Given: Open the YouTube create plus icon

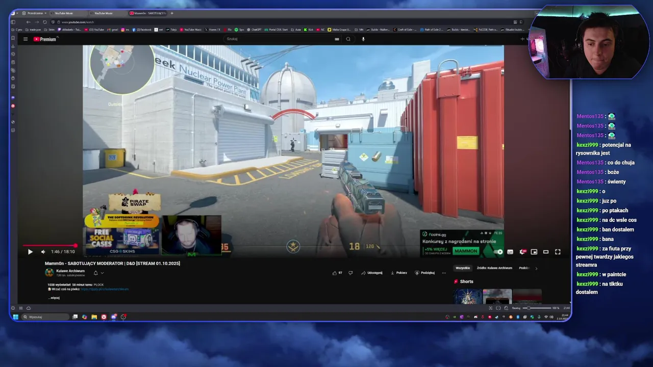Looking at the screenshot, I should (522, 39).
